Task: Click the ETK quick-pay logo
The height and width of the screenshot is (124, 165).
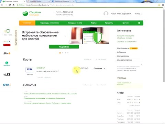Action: [7, 85]
